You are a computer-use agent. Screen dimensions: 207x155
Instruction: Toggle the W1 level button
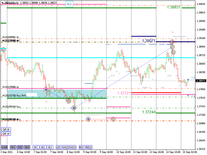13,147
